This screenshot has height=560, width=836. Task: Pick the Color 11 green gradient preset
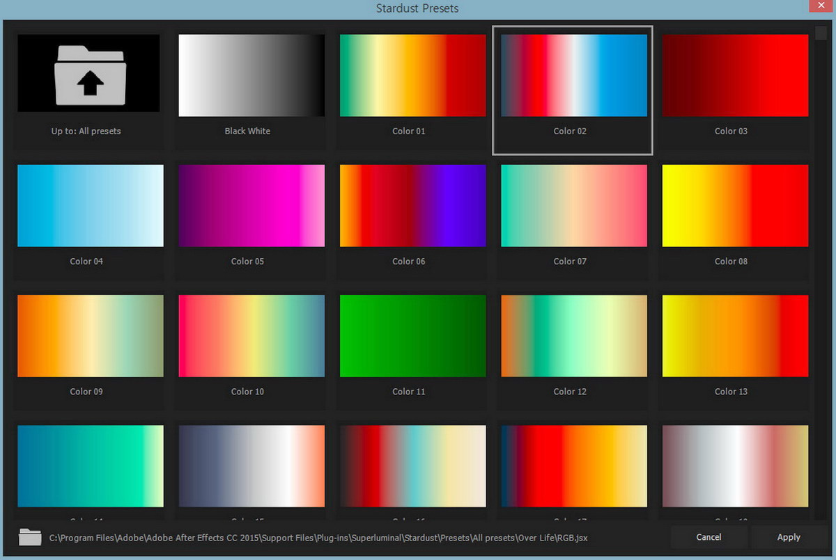(x=412, y=336)
